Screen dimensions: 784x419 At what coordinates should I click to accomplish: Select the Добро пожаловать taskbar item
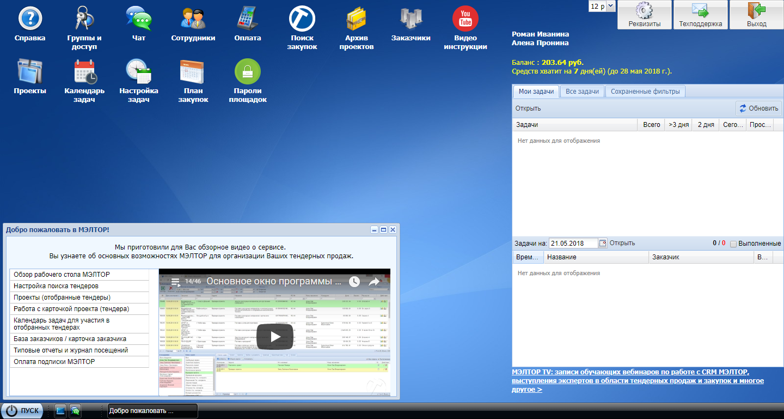(x=152, y=411)
